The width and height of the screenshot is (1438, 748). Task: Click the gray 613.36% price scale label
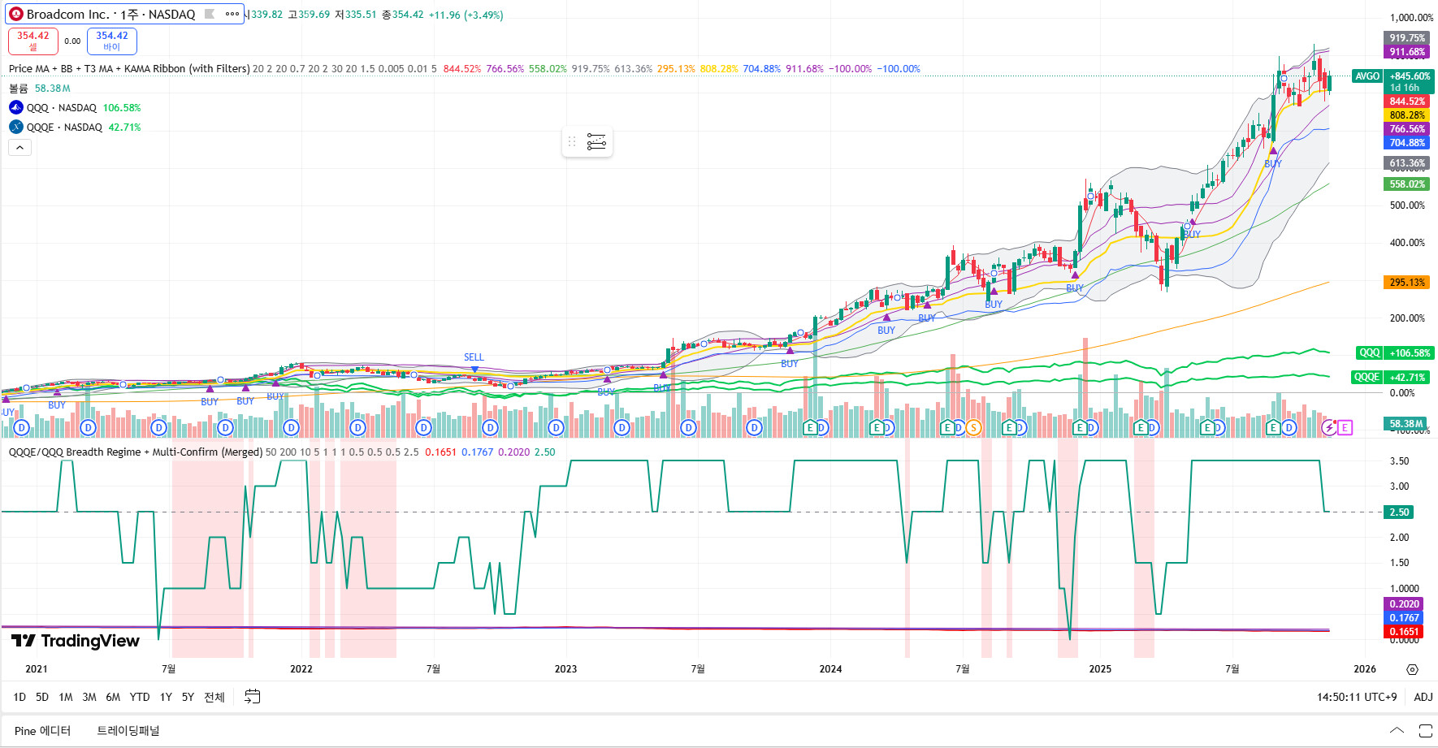(1406, 163)
